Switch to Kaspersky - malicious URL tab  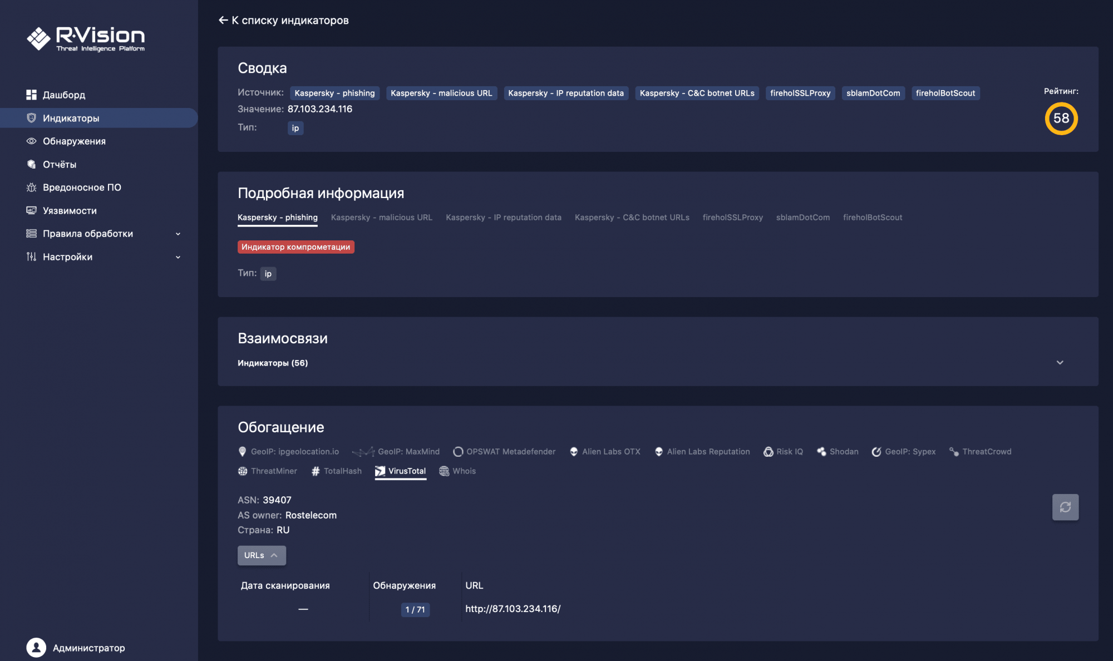pos(381,218)
